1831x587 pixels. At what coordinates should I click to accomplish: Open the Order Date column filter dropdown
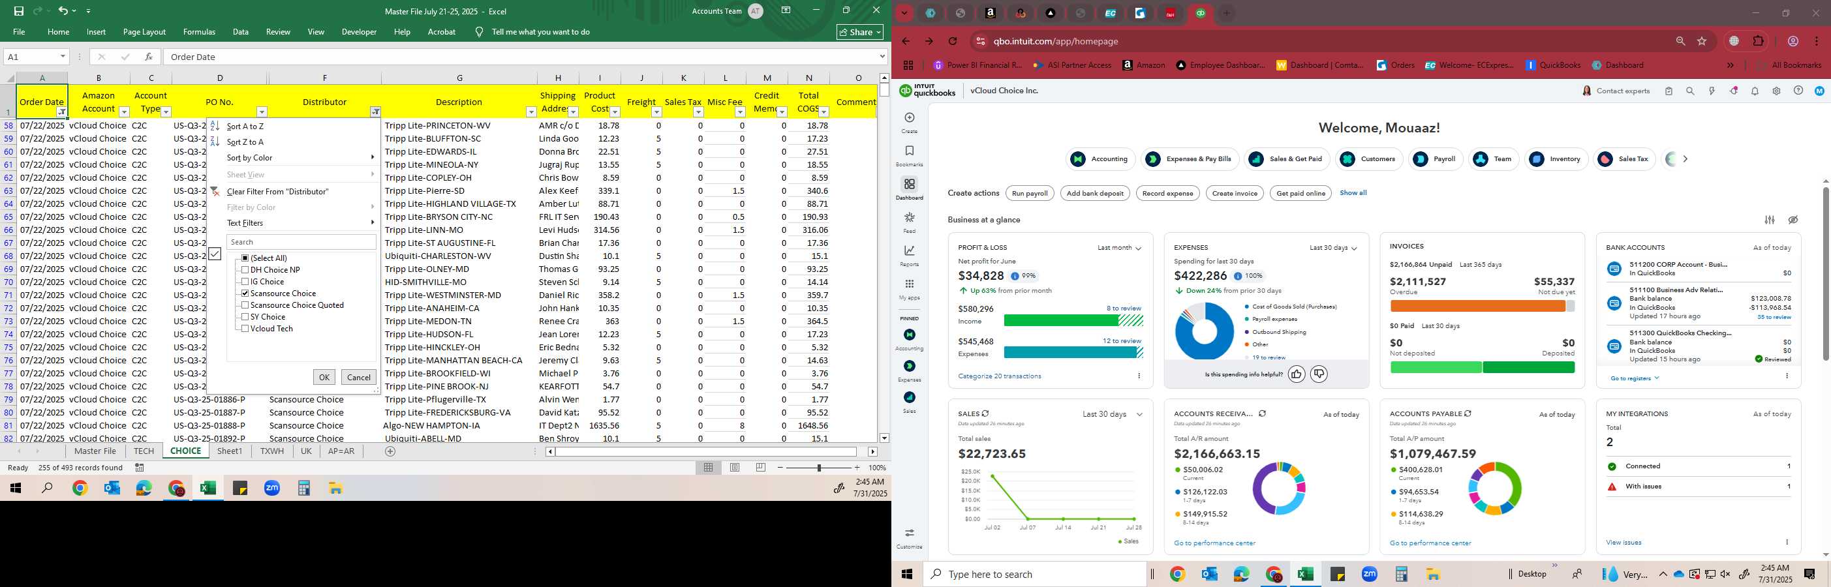coord(62,112)
